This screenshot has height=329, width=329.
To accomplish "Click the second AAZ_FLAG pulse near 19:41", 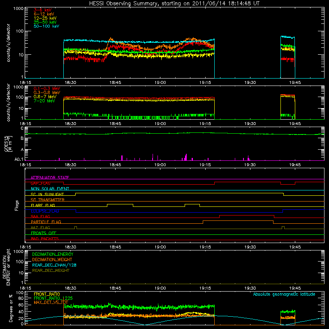I will (283, 227).
